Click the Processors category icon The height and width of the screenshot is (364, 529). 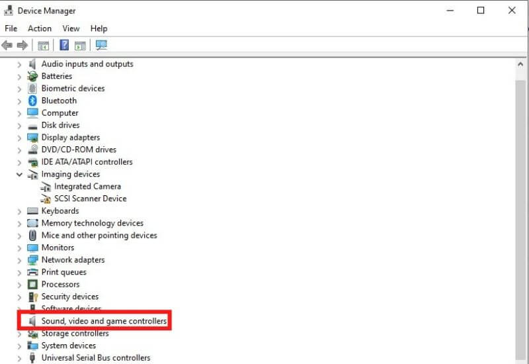point(32,285)
